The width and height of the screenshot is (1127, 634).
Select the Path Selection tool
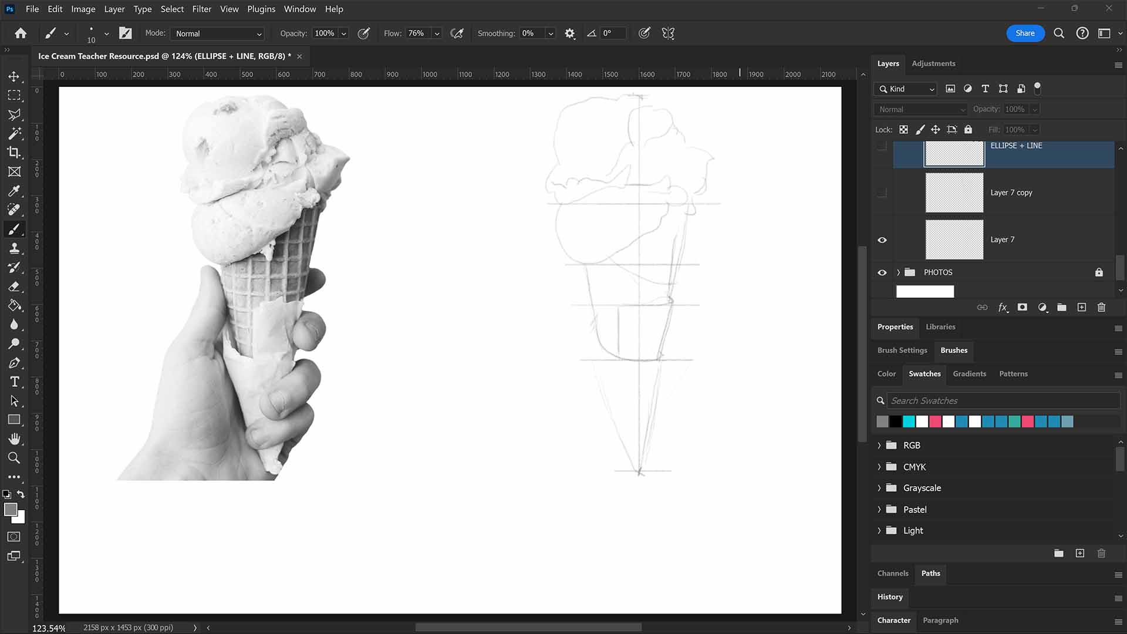(14, 401)
